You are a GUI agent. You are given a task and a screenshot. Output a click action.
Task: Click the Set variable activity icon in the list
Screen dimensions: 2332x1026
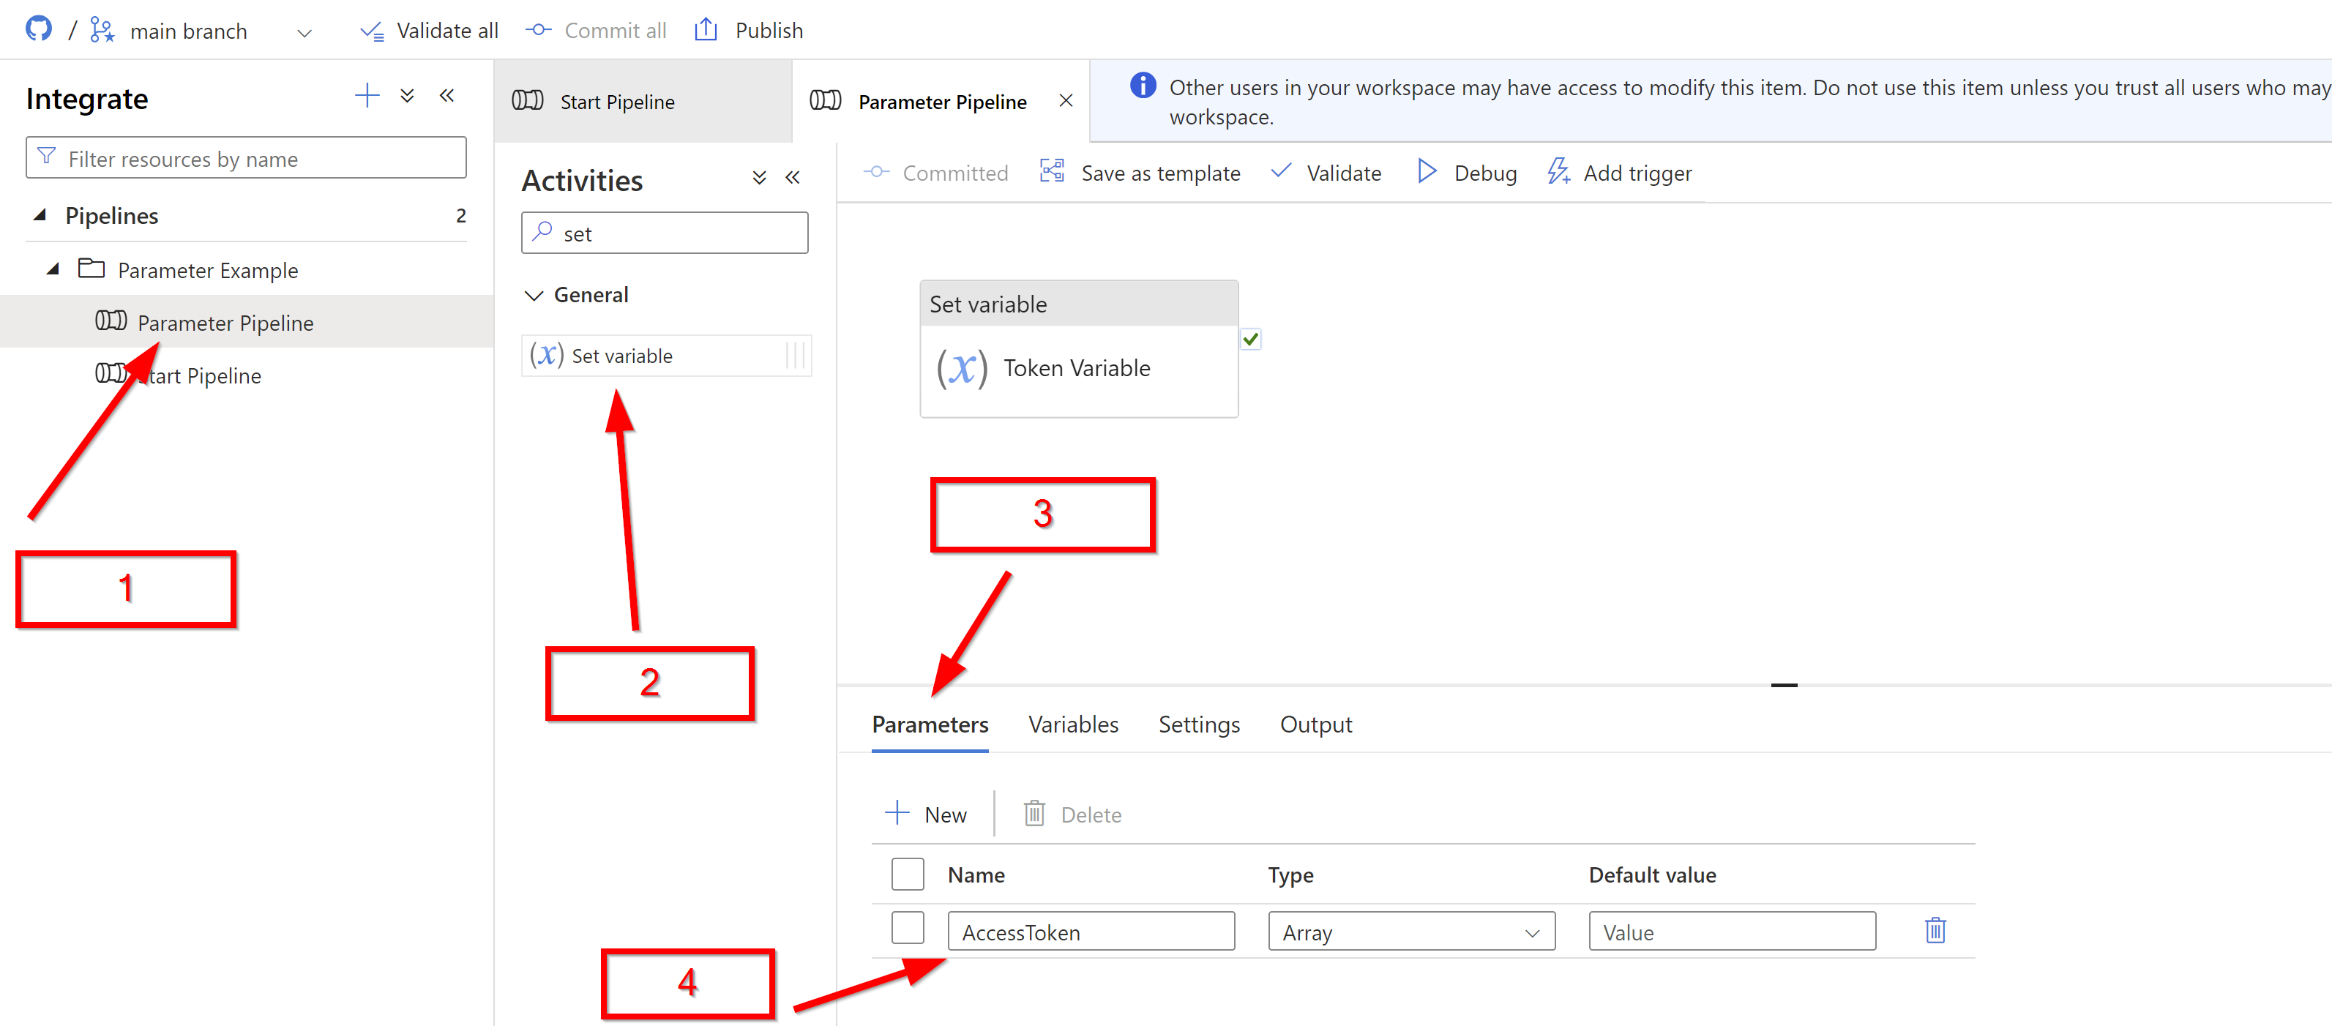[x=547, y=356]
